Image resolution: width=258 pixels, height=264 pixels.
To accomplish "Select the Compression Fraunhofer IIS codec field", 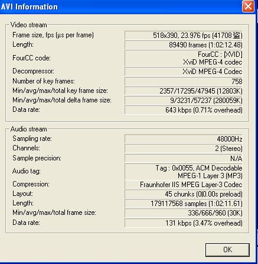I will coord(184,185).
